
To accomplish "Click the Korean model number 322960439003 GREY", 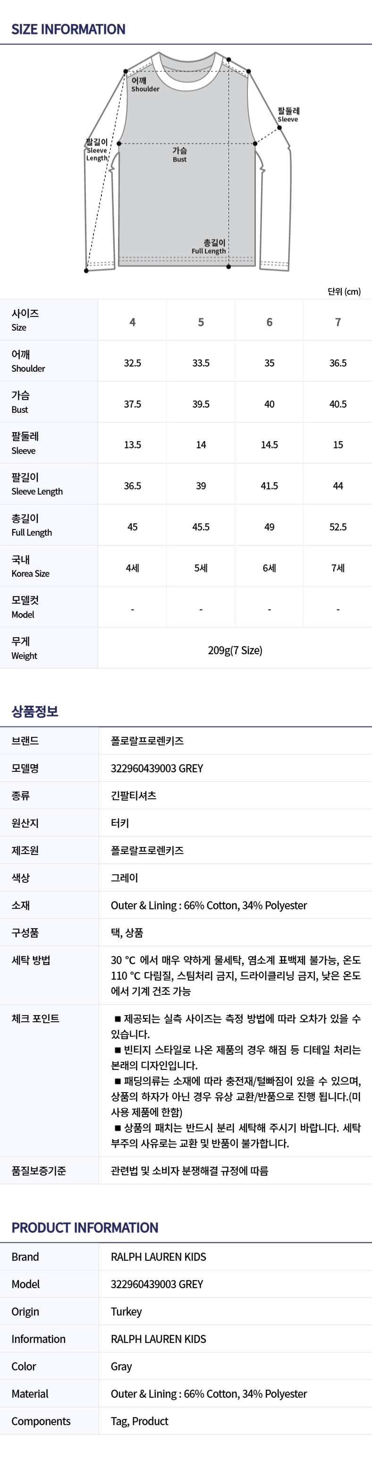I will (x=157, y=768).
